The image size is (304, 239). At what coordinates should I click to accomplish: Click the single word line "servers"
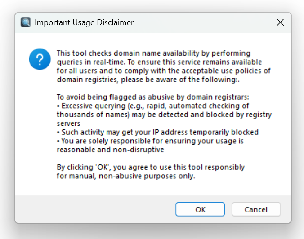pos(68,123)
